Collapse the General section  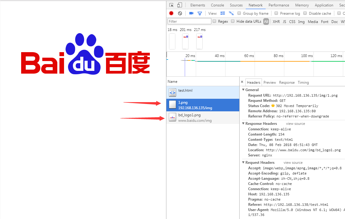[x=243, y=90]
